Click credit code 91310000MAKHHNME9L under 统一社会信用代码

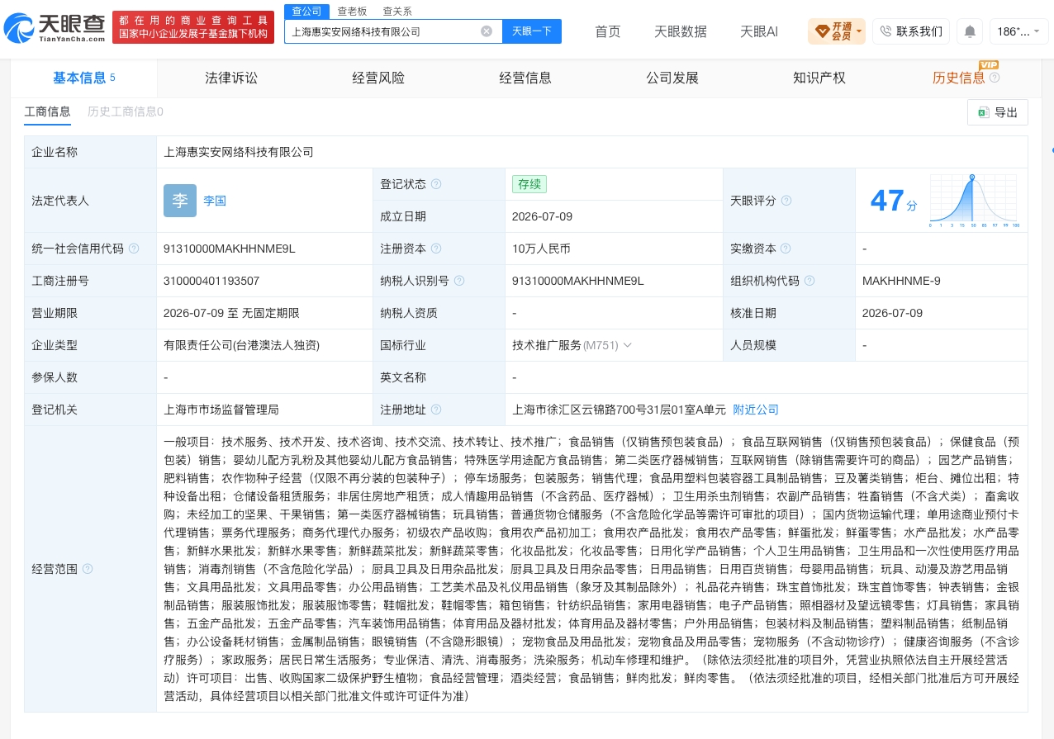tap(229, 249)
